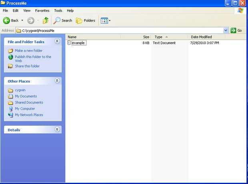Click the My Computer icon
The image size is (248, 184).
10,109
